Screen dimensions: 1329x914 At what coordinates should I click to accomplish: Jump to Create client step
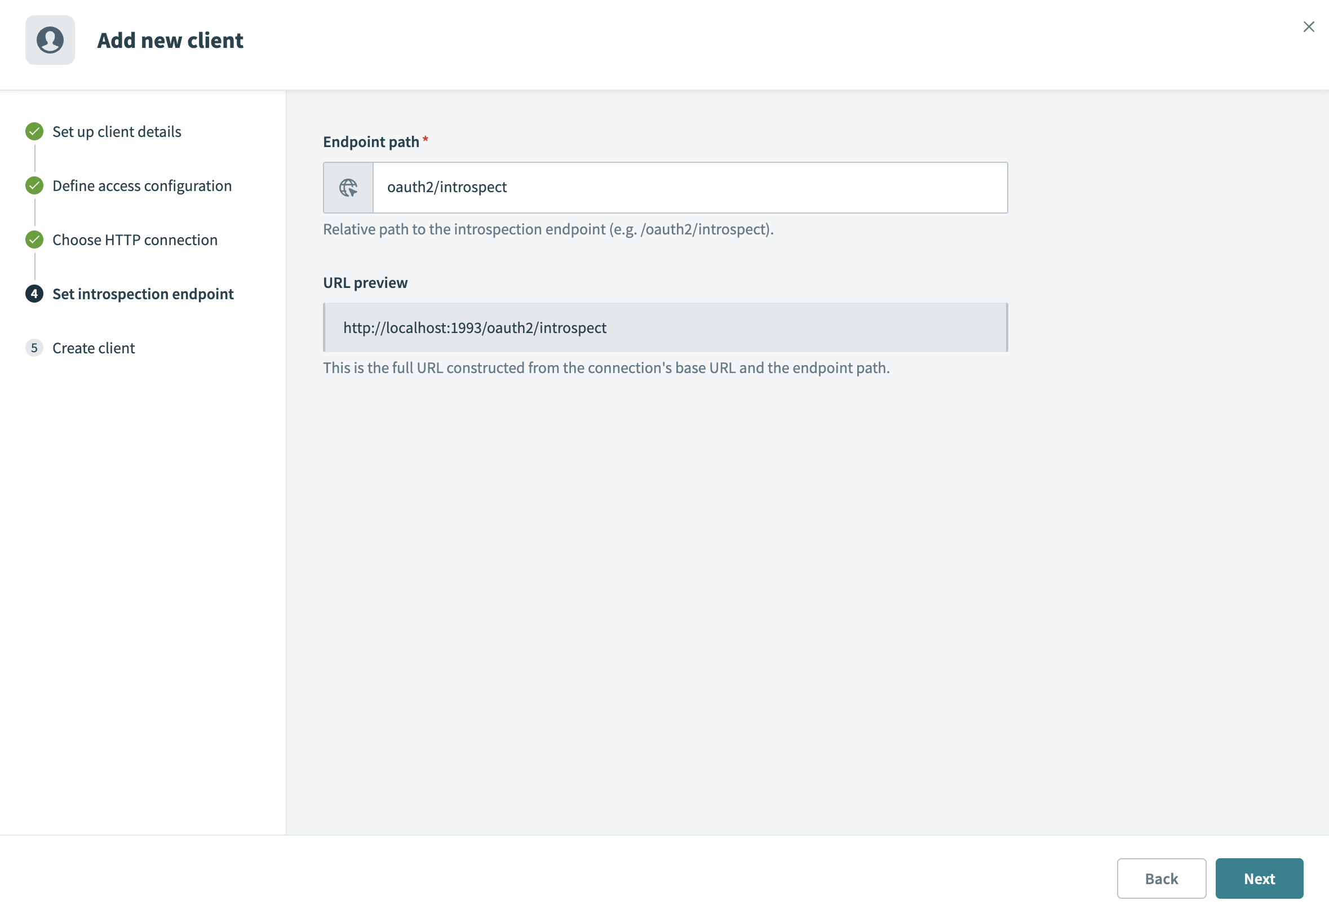[x=94, y=348]
